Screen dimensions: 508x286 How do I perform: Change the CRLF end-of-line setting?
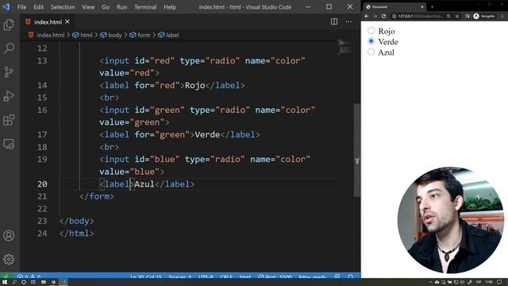coord(226,276)
